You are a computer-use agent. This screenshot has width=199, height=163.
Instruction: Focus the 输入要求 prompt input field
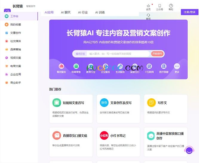(118, 54)
